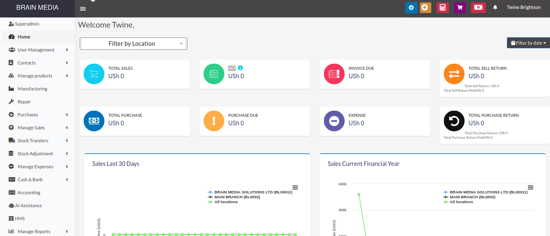
Task: Click the Total Purchase blue money icon
Action: [x=94, y=121]
